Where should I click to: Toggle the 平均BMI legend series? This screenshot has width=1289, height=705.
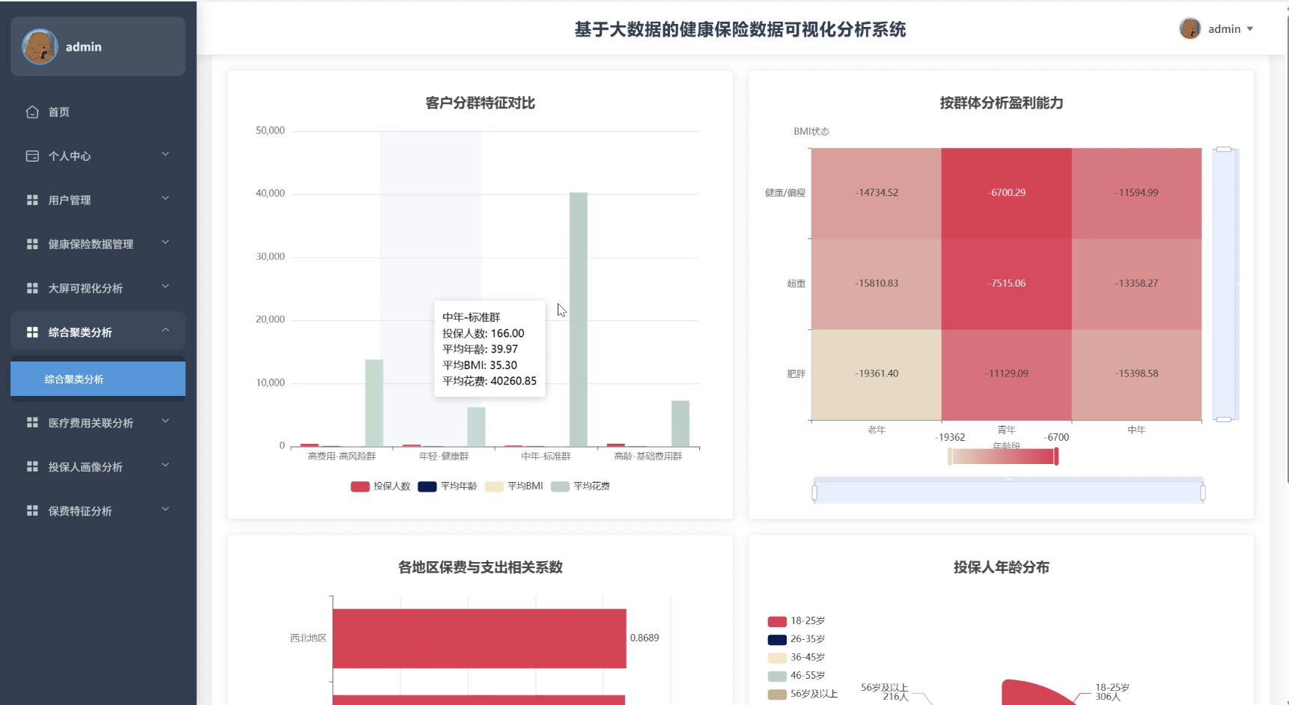point(514,486)
